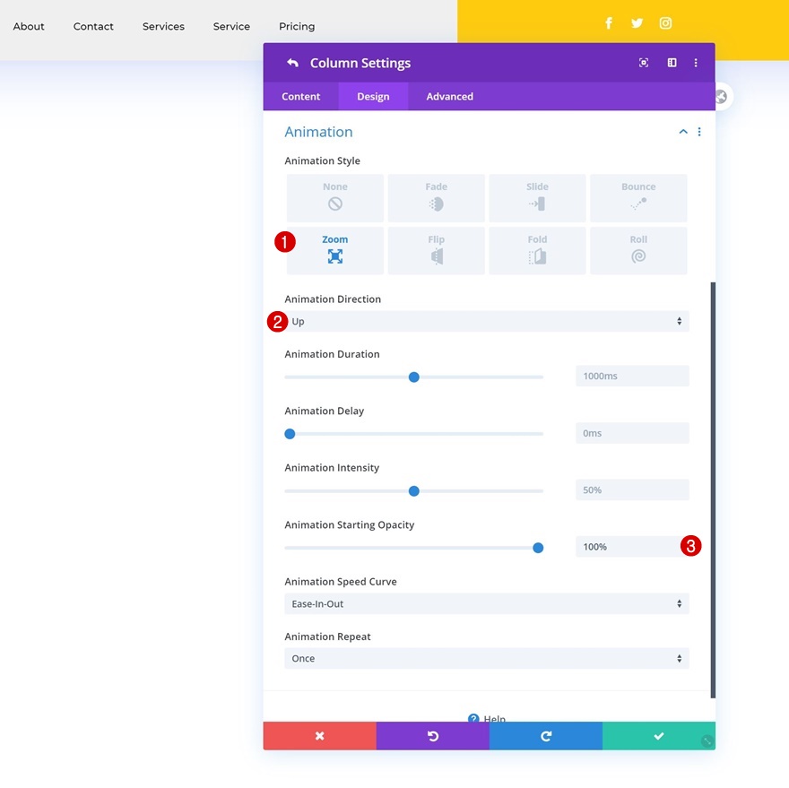Select the Roll animation style
This screenshot has height=788, width=789.
(638, 251)
